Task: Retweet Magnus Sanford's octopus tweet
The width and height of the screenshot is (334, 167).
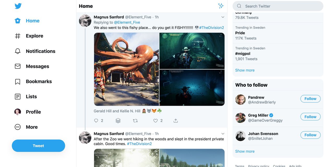Action: pyautogui.click(x=135, y=120)
